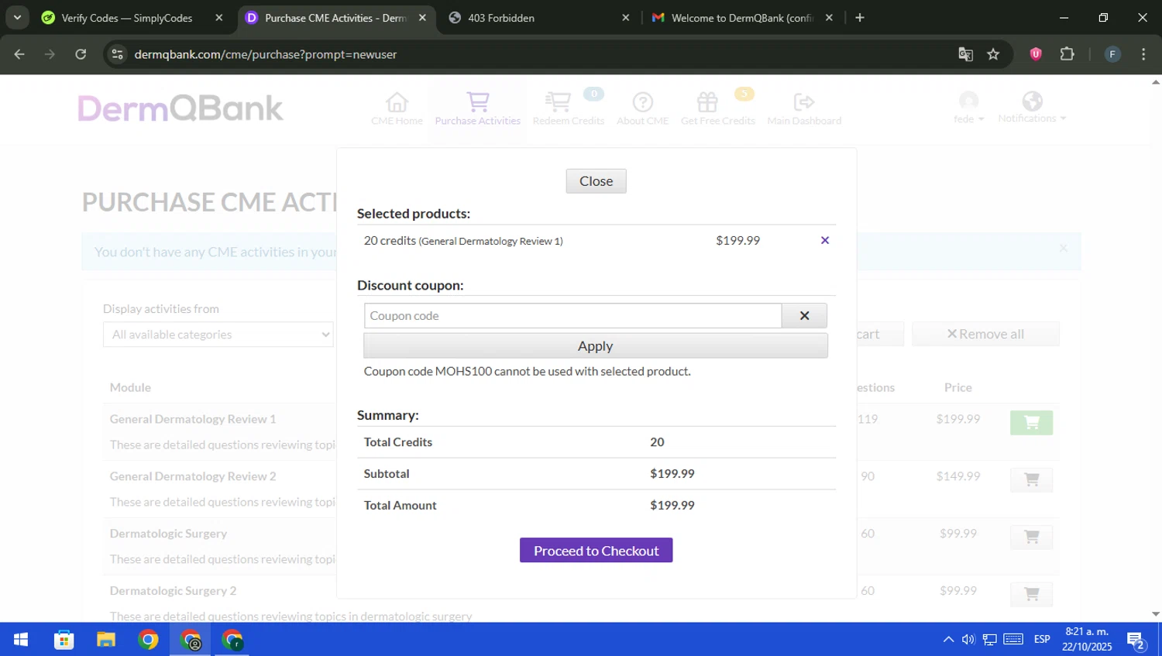Open Purchase Activities cart icon
1162x656 pixels.
pyautogui.click(x=477, y=108)
